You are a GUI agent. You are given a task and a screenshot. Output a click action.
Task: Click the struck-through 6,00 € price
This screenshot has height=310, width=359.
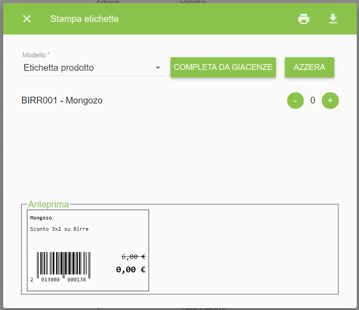click(133, 257)
